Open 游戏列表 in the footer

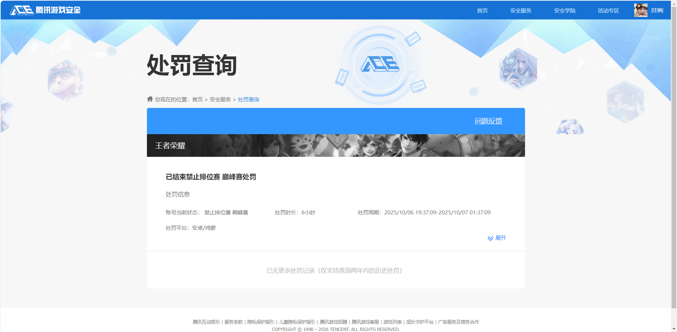point(391,322)
